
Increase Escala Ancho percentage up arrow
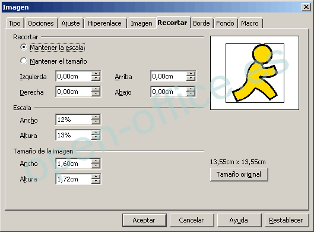pos(96,117)
